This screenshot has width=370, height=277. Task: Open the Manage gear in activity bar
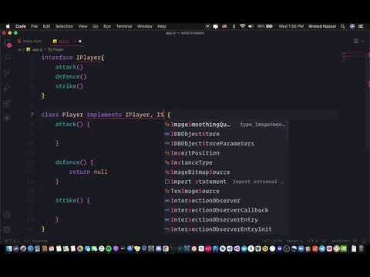tap(8, 230)
